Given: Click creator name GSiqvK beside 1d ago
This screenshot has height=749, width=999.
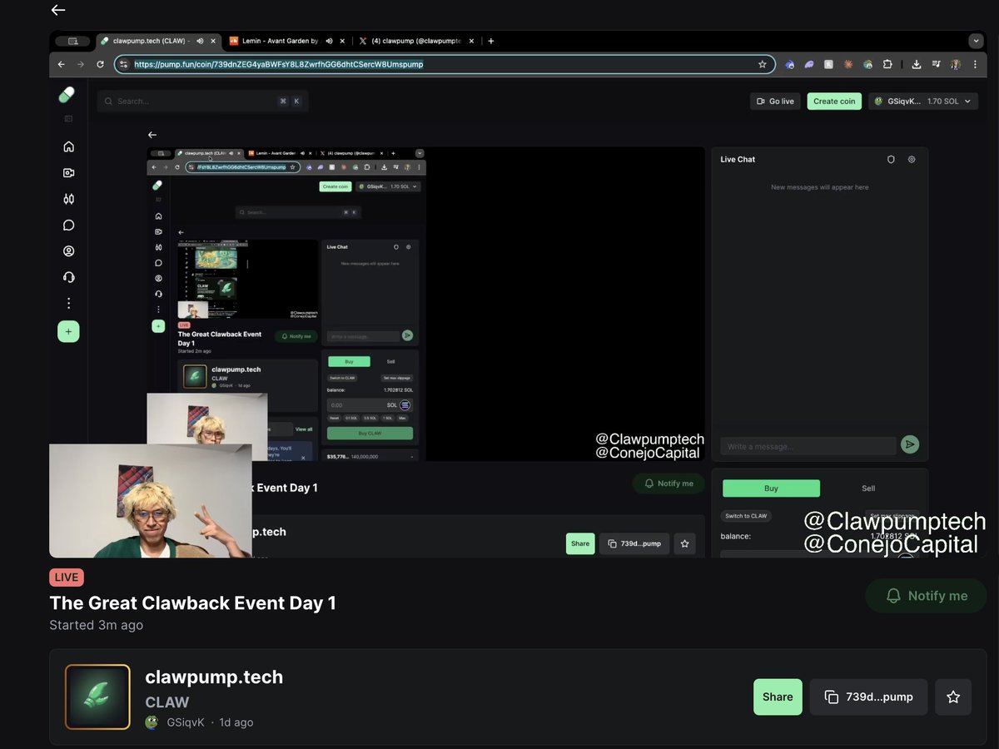Looking at the screenshot, I should pos(186,722).
